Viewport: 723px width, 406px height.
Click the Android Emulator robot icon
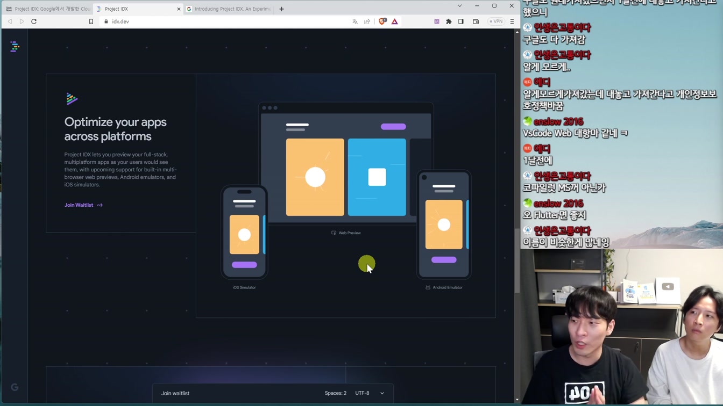pos(428,287)
